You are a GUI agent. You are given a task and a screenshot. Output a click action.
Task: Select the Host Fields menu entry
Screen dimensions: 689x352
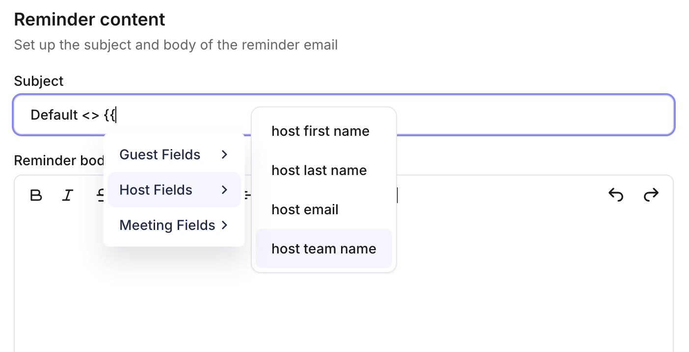[174, 190]
